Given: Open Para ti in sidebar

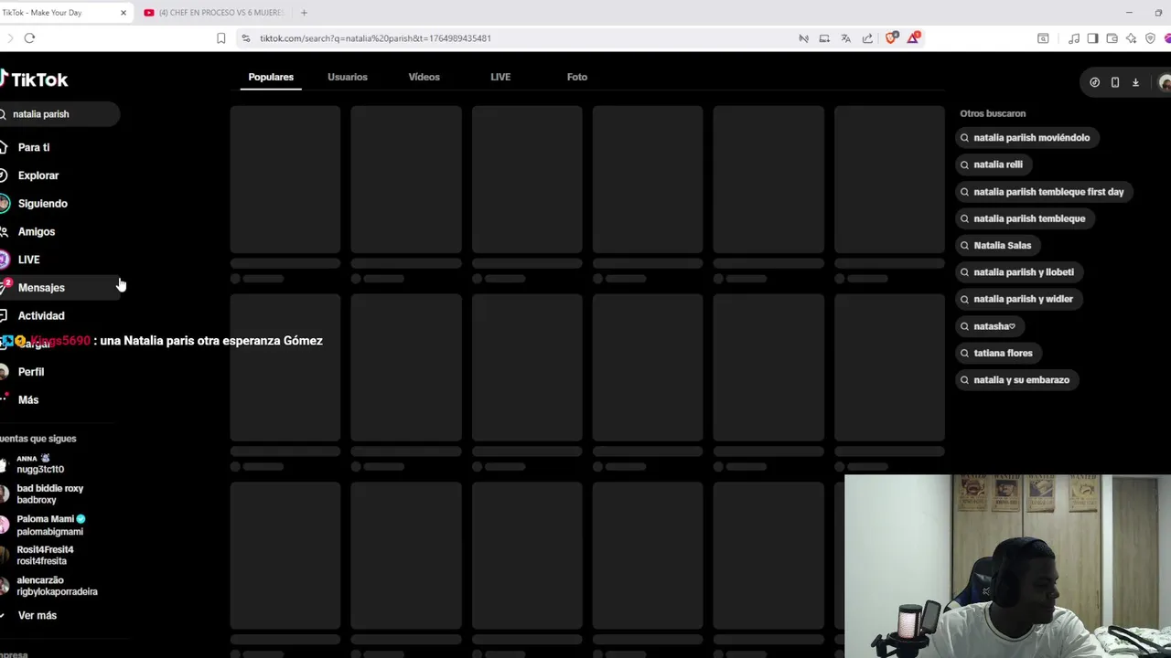Looking at the screenshot, I should coord(34,147).
